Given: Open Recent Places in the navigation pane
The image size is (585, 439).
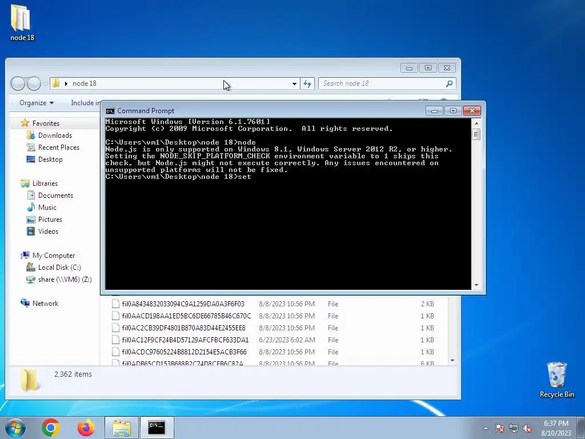Looking at the screenshot, I should coord(59,147).
